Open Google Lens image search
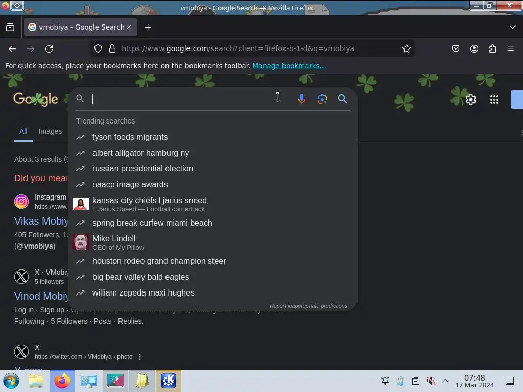Screen dimensions: 523x392 click(x=322, y=99)
